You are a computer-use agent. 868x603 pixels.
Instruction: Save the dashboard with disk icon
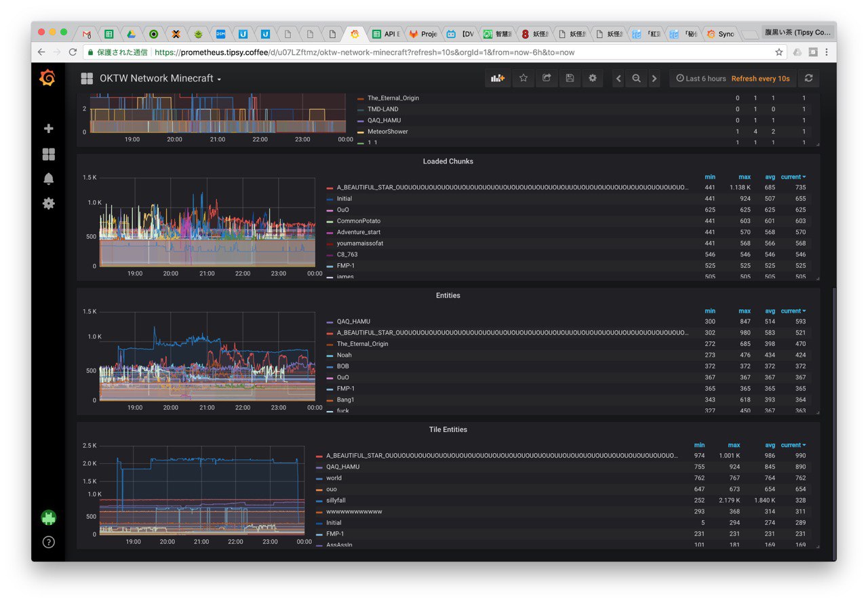(x=570, y=78)
